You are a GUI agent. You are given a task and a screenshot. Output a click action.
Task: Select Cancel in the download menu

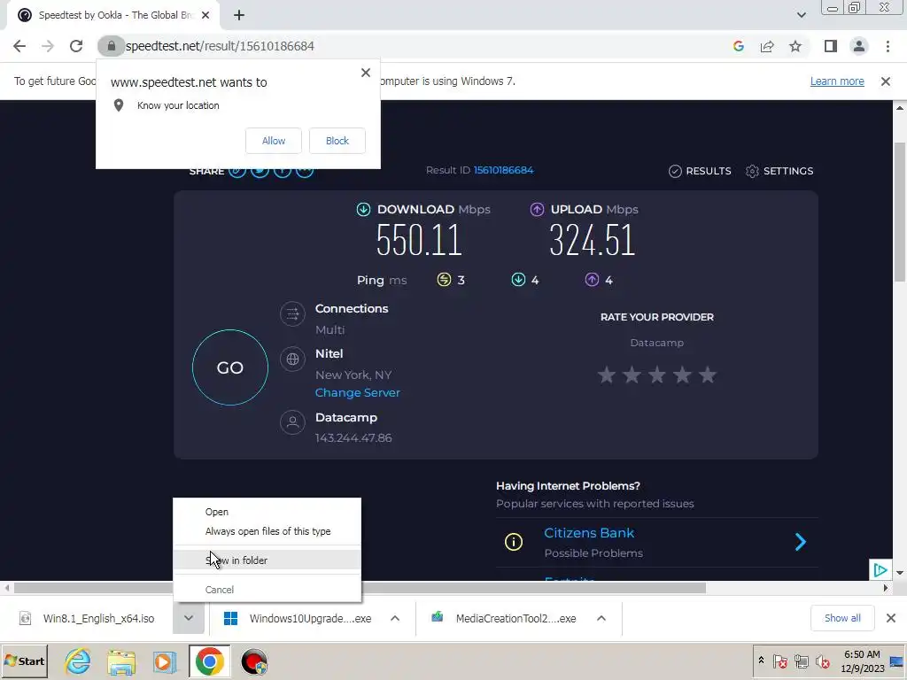click(267, 590)
